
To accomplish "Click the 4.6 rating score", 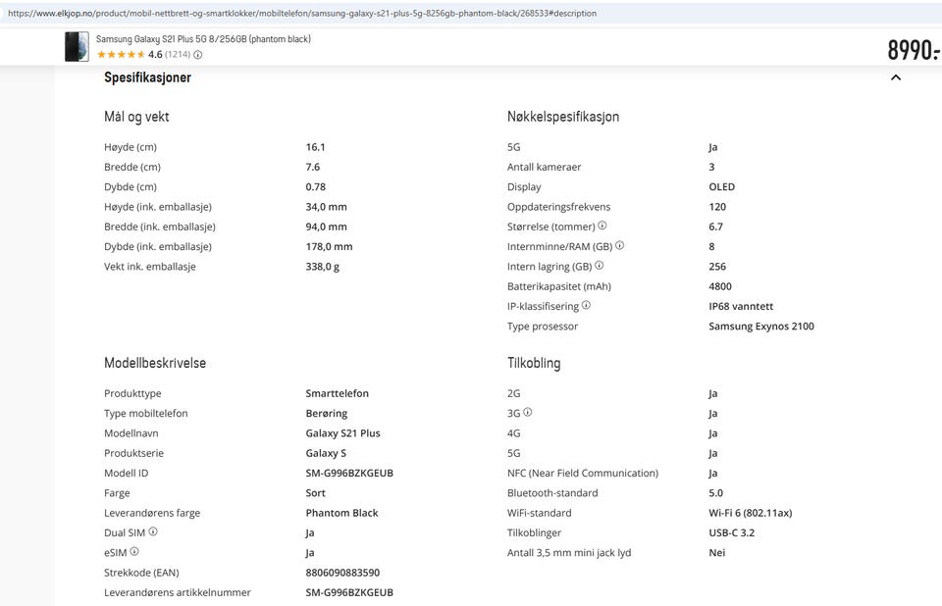I will point(155,55).
